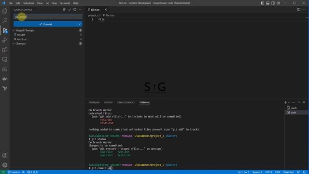Collapse the Staged Changes section
This screenshot has height=174, width=309.
[x=14, y=30]
